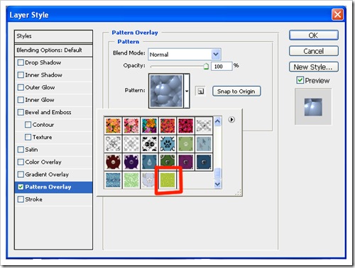Confirm with the OK button
355x268 pixels.
(x=314, y=35)
